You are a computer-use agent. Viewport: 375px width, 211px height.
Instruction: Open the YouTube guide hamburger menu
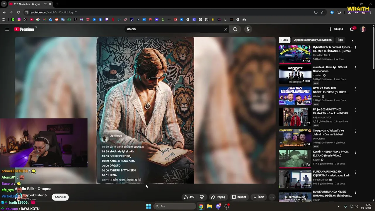[x=7, y=29]
